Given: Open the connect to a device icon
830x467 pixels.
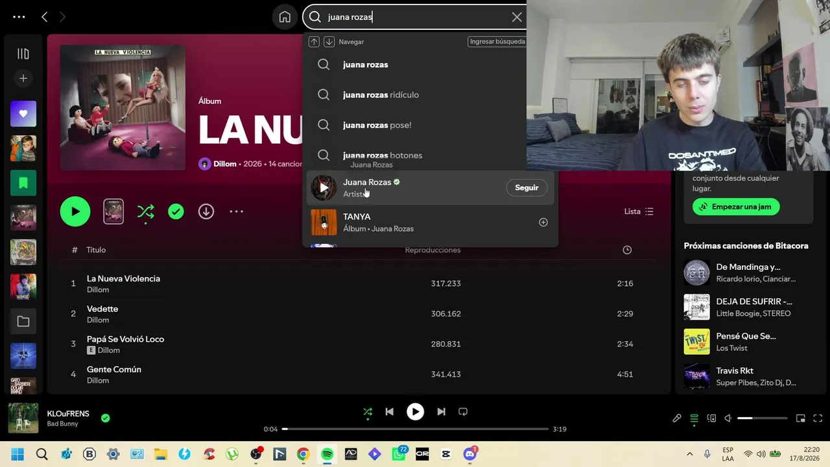Looking at the screenshot, I should (x=711, y=418).
